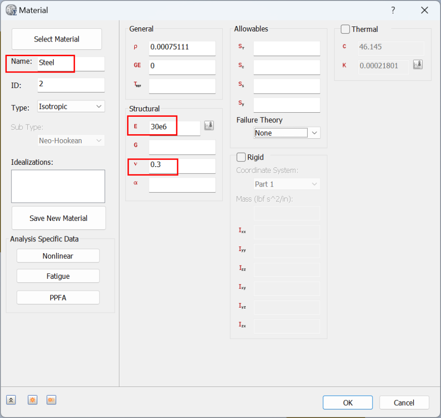Open the PPFA analysis data
Image resolution: width=441 pixels, height=418 pixels.
click(x=58, y=298)
